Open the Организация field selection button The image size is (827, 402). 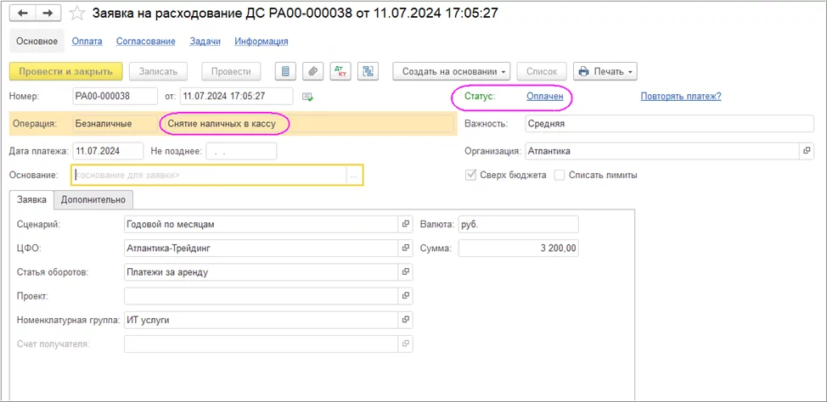pyautogui.click(x=807, y=151)
